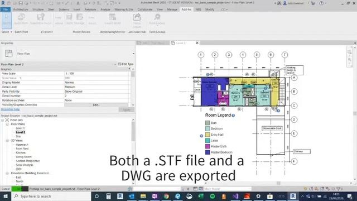Click the Floor Plan type icon in Properties
The height and width of the screenshot is (201, 357).
[9, 54]
